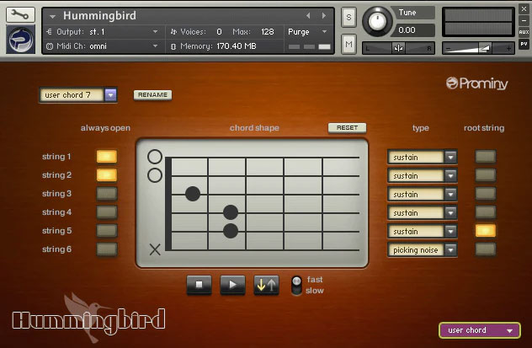The height and width of the screenshot is (348, 532).
Task: Open the purple user chord page menu
Action: (x=480, y=330)
